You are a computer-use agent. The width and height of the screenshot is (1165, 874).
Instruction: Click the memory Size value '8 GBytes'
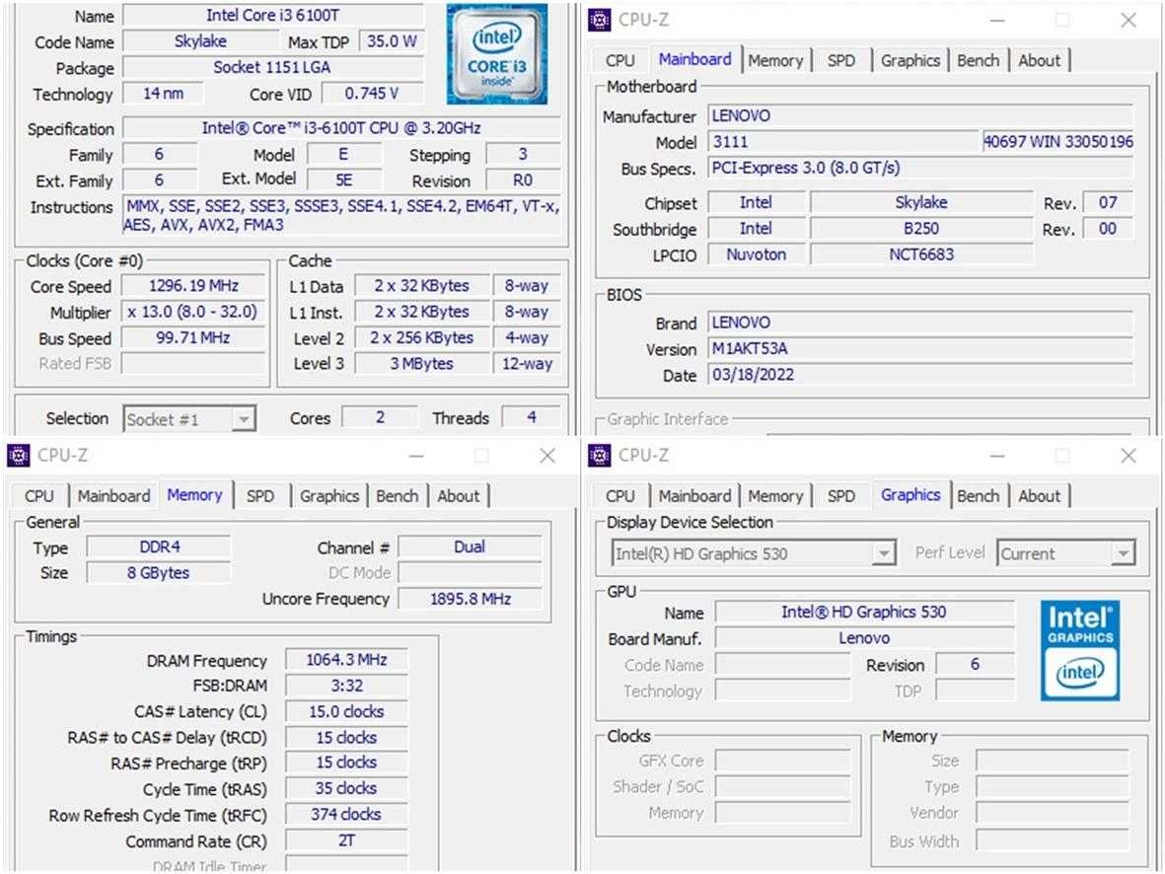pyautogui.click(x=159, y=573)
